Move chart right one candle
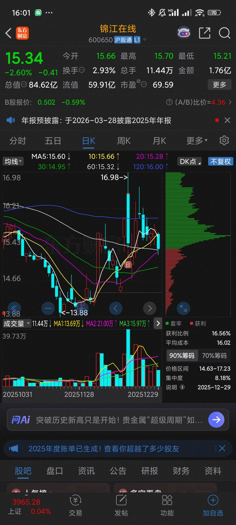 pyautogui.click(x=150, y=308)
